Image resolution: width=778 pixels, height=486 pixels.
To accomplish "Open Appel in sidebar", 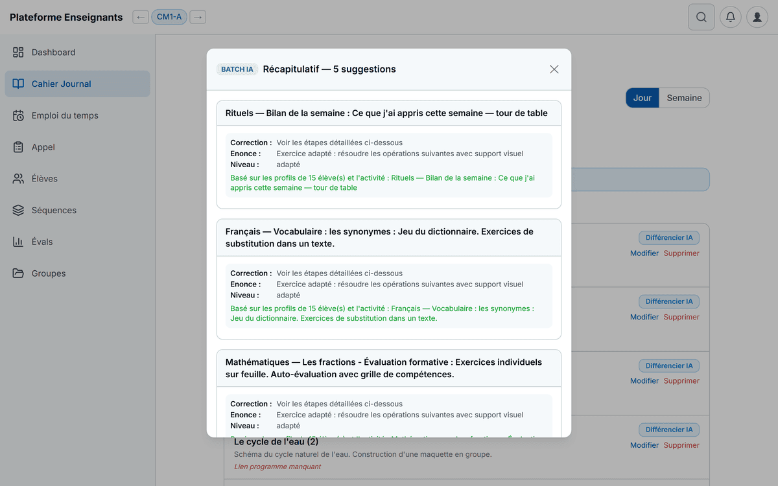I will click(77, 147).
